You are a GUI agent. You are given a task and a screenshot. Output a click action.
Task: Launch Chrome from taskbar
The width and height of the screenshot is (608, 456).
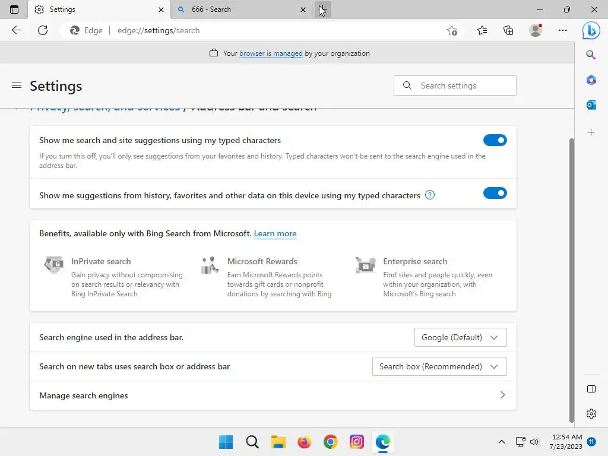pyautogui.click(x=330, y=442)
